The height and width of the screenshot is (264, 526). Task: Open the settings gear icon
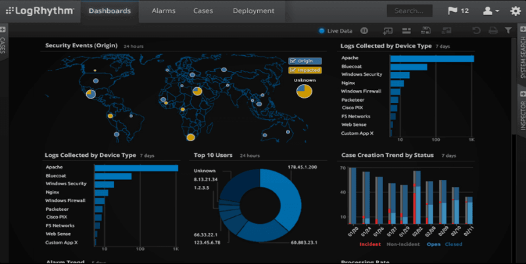pyautogui.click(x=515, y=11)
